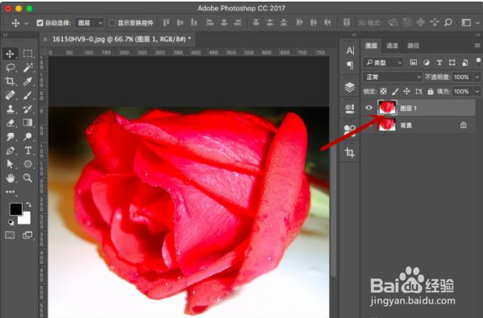Switch to the Channels panel tab
The height and width of the screenshot is (318, 483).
392,46
